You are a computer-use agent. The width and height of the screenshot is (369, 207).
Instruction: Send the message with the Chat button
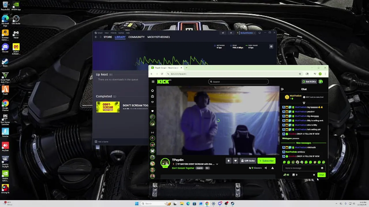click(321, 175)
